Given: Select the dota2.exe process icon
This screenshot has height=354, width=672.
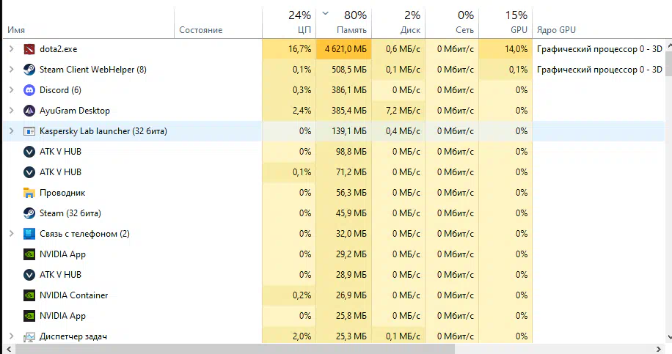Looking at the screenshot, I should pyautogui.click(x=29, y=49).
